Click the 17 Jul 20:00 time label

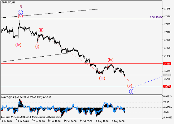pos(38,121)
